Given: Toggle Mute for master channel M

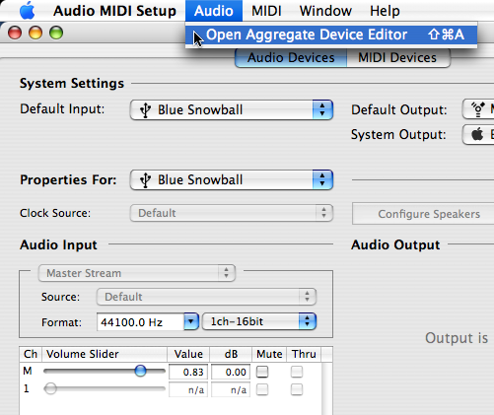Looking at the screenshot, I should (262, 372).
